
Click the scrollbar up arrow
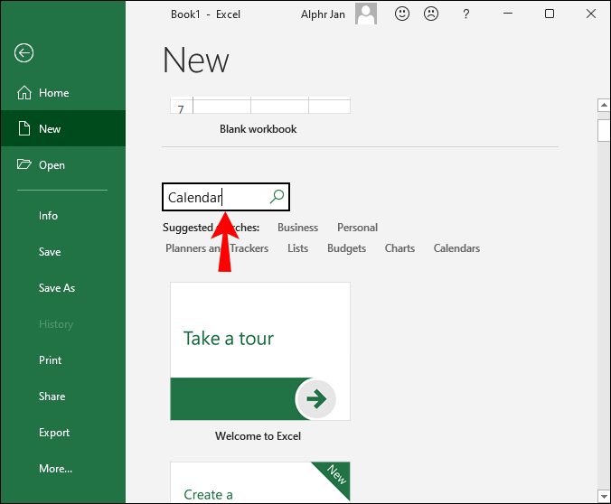click(x=604, y=105)
